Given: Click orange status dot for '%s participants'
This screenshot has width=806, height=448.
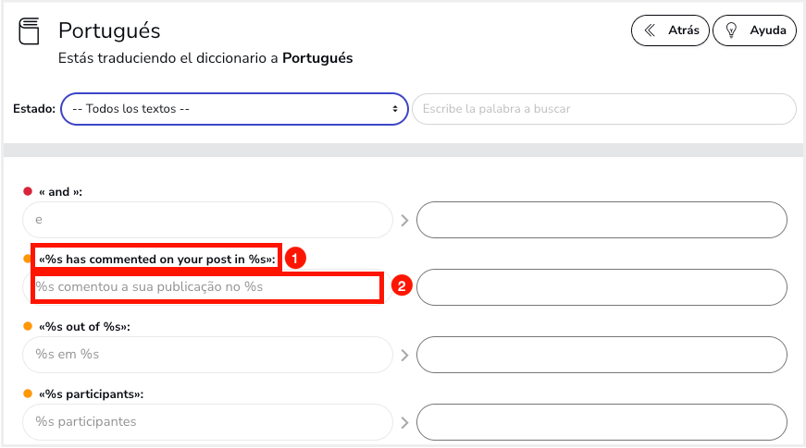Looking at the screenshot, I should (x=28, y=394).
